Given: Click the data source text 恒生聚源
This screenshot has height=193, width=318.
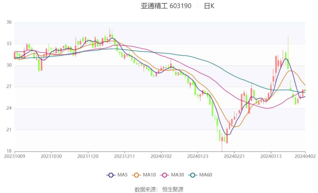Looking at the screenshot, I should coord(173,189).
